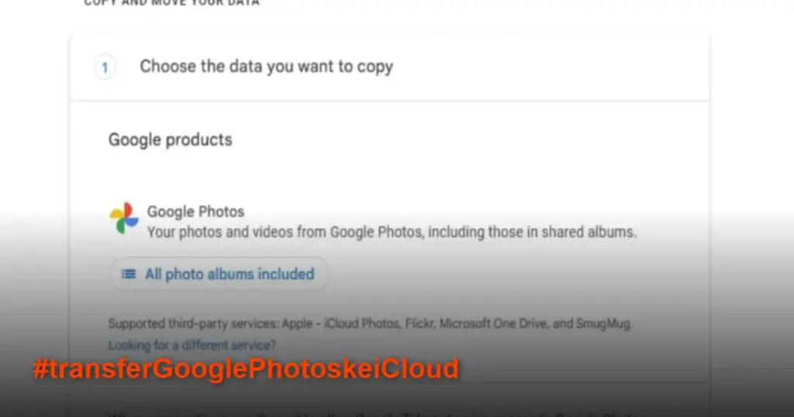Click the Copy and move your data header
794x417 pixels.
(x=171, y=3)
